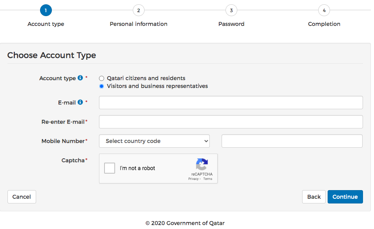374x229 pixels.
Task: Click the Captcha label
Action: tap(73, 161)
